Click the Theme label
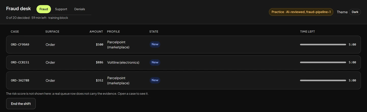The width and height of the screenshot is (367, 112). pos(342,12)
